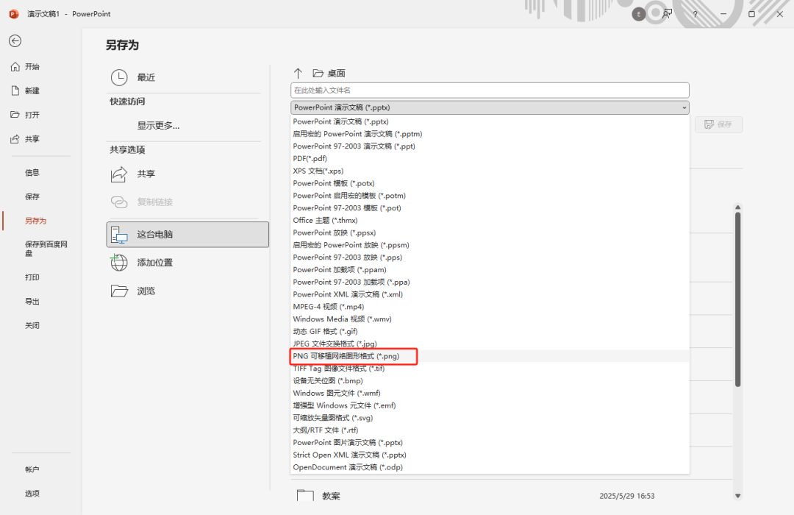Choose PNG portable network graphics format
794x515 pixels.
[x=346, y=356]
